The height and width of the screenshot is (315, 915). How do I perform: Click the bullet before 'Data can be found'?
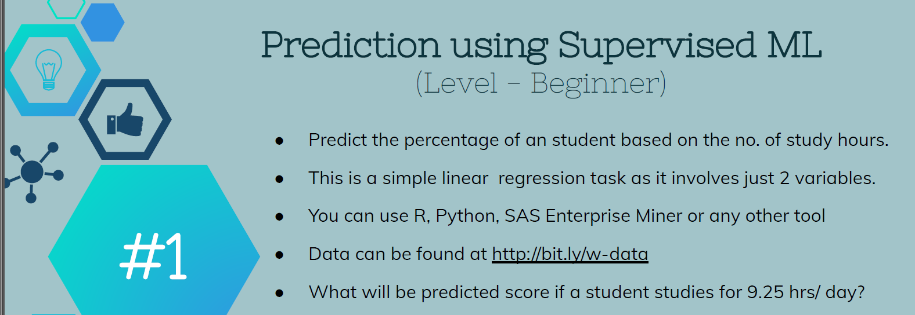279,255
